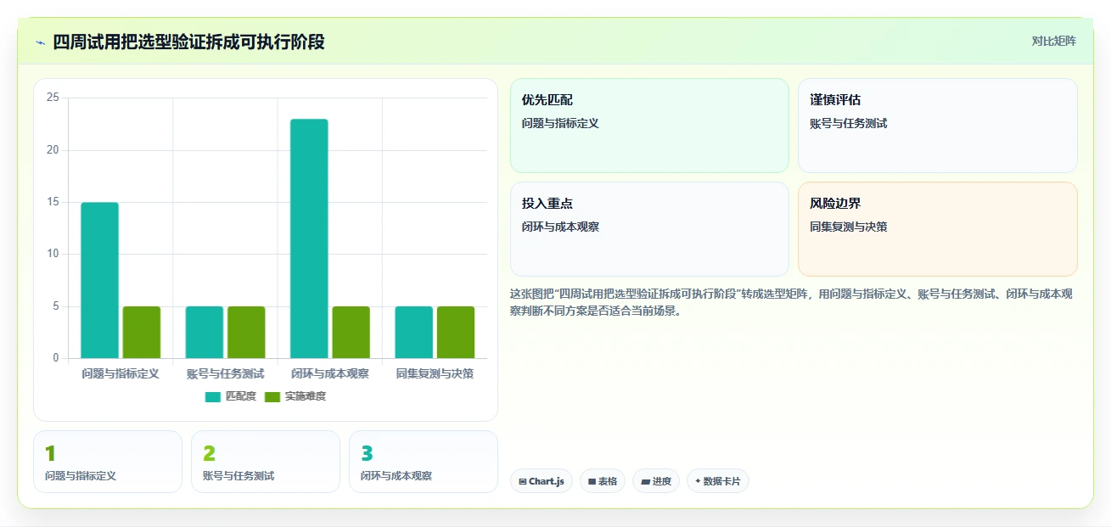The image size is (1111, 527).
Task: Toggle the 实施难度 legend entry
Action: point(295,396)
